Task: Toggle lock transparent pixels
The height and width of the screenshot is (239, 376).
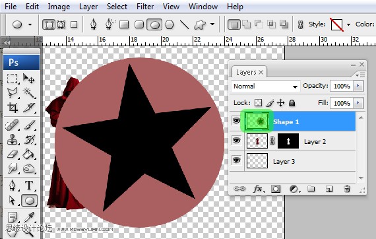Action: [x=259, y=103]
